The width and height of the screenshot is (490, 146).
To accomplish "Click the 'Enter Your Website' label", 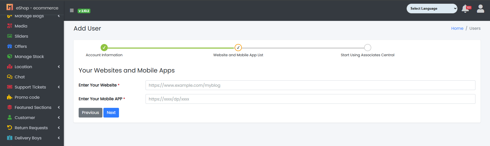I will click(98, 85).
